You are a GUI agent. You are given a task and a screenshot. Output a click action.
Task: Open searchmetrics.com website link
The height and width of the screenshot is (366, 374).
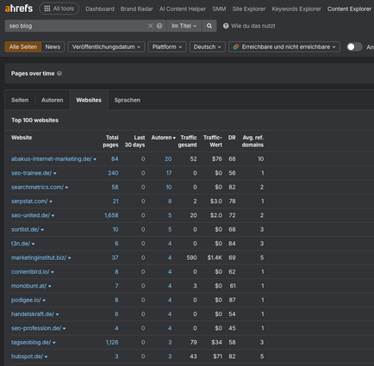pyautogui.click(x=37, y=187)
